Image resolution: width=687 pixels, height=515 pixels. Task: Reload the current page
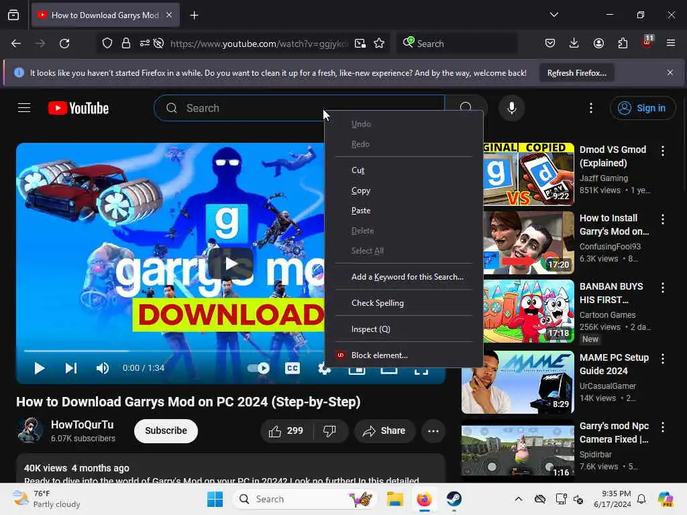(64, 44)
